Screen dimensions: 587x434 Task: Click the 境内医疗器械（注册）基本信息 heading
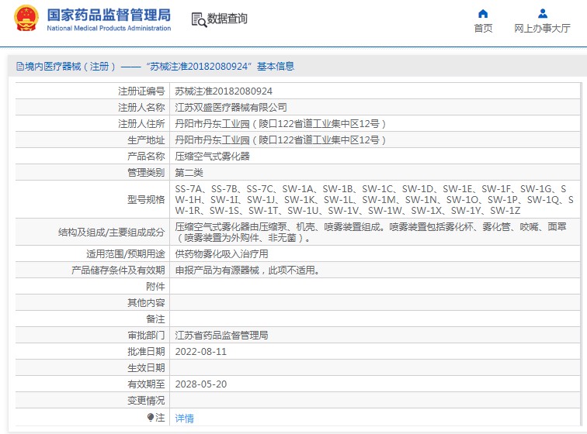(159, 67)
